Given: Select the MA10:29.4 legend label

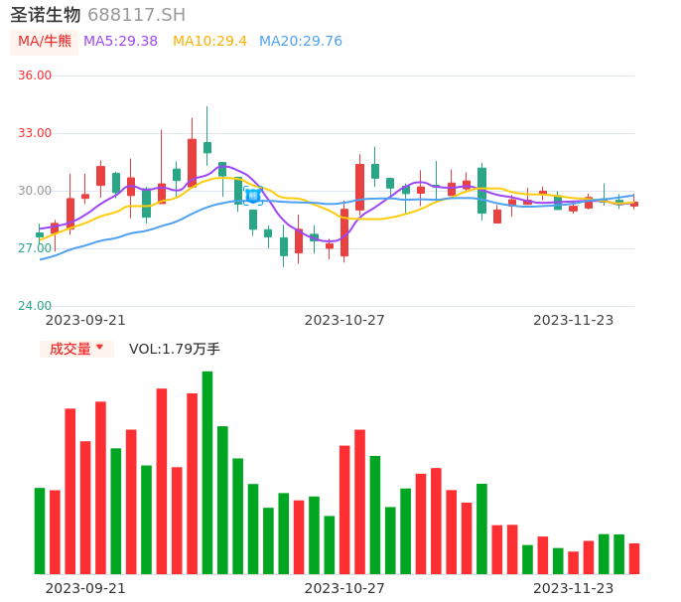Looking at the screenshot, I should [209, 42].
